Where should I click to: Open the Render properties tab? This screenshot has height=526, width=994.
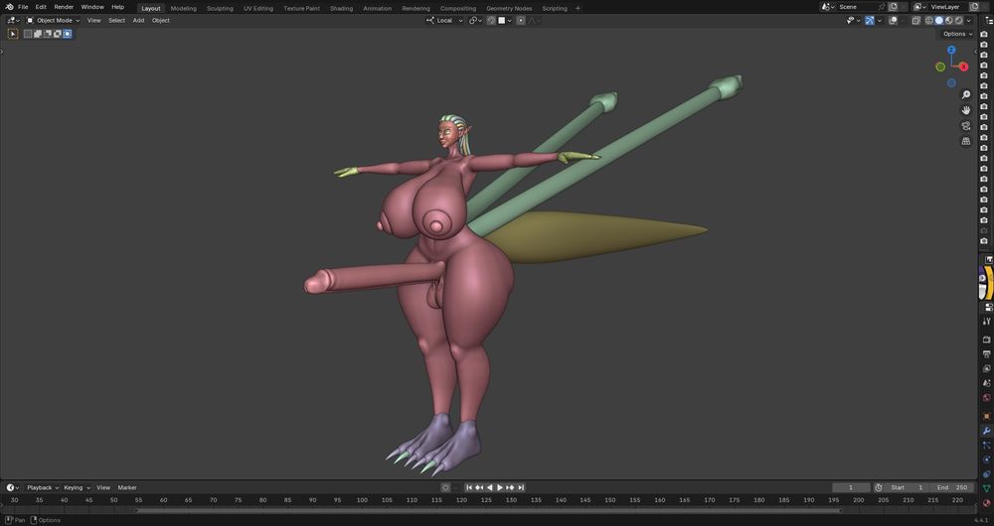coord(986,339)
